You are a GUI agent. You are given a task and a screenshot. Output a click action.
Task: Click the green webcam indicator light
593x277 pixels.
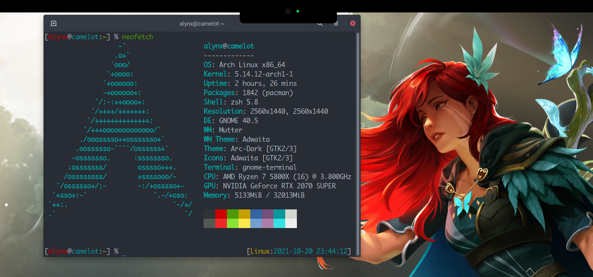[298, 11]
